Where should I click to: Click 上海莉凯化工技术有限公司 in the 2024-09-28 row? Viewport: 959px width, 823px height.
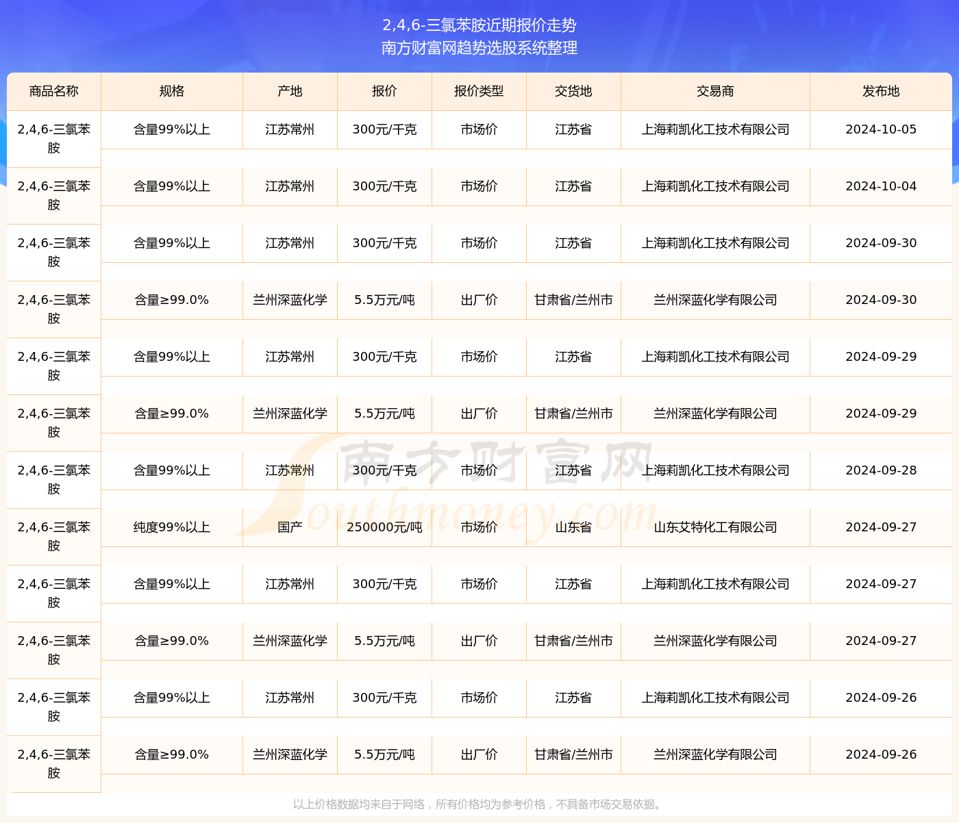[716, 470]
